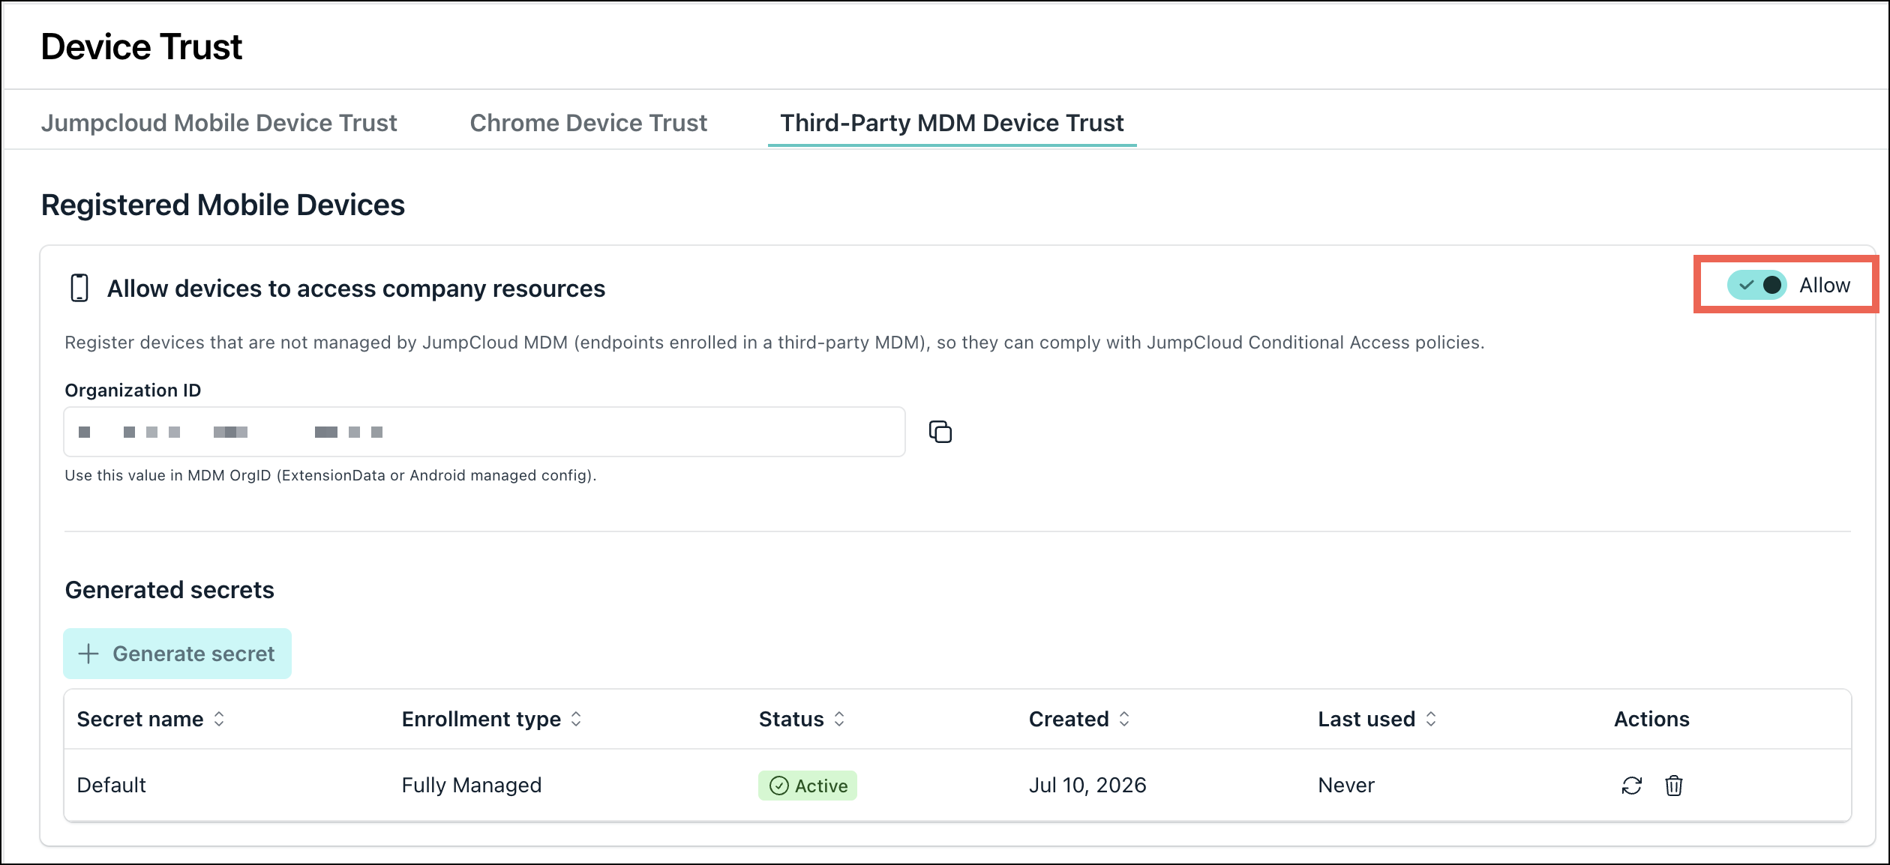Delete the Default secret
The image size is (1890, 865).
click(x=1673, y=786)
